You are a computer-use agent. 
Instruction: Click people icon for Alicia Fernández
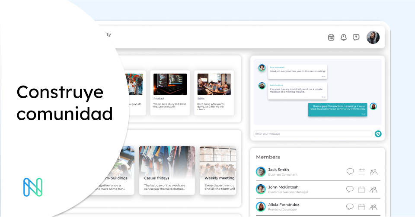point(374,207)
